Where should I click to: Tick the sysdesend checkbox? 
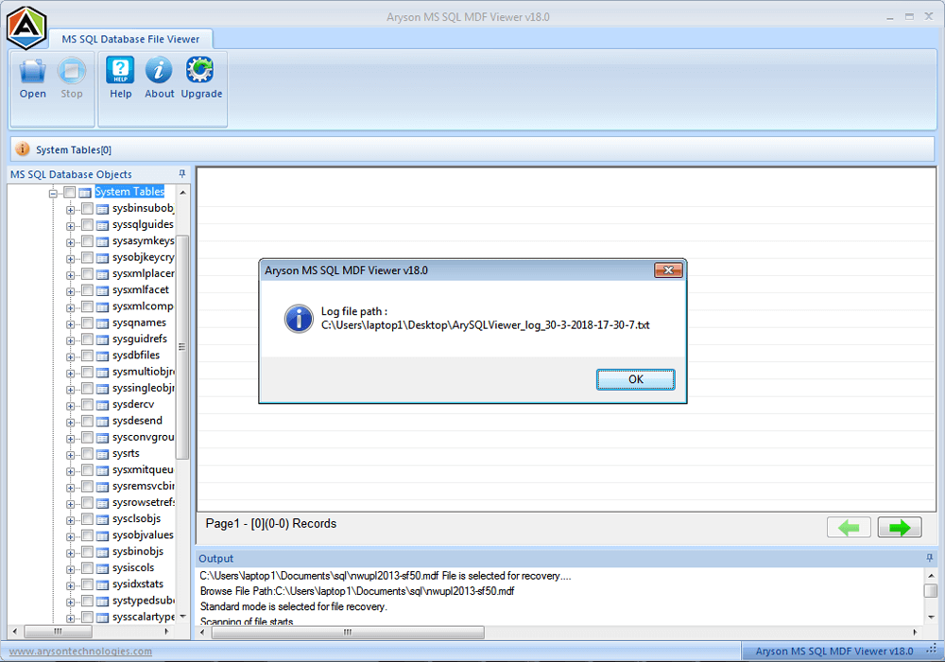coord(87,421)
